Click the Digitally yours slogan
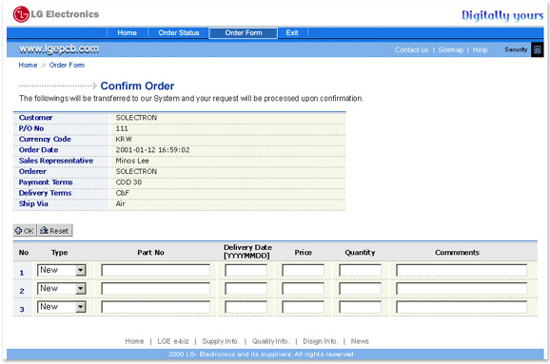Image resolution: width=550 pixels, height=364 pixels. (x=502, y=15)
